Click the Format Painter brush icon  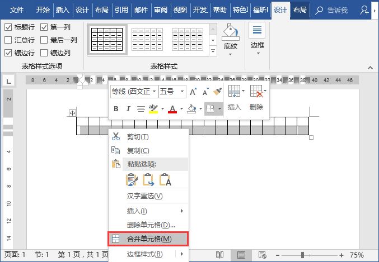coord(218,92)
